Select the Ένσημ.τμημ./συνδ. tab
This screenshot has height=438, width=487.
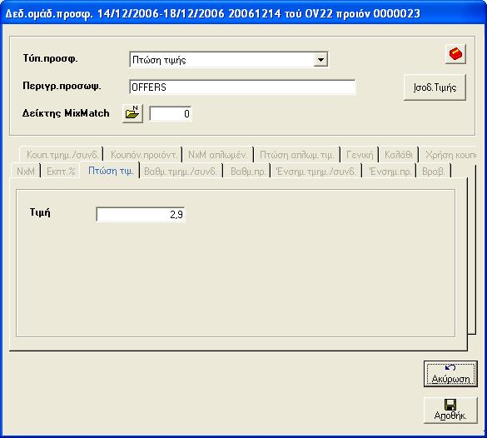tap(316, 172)
